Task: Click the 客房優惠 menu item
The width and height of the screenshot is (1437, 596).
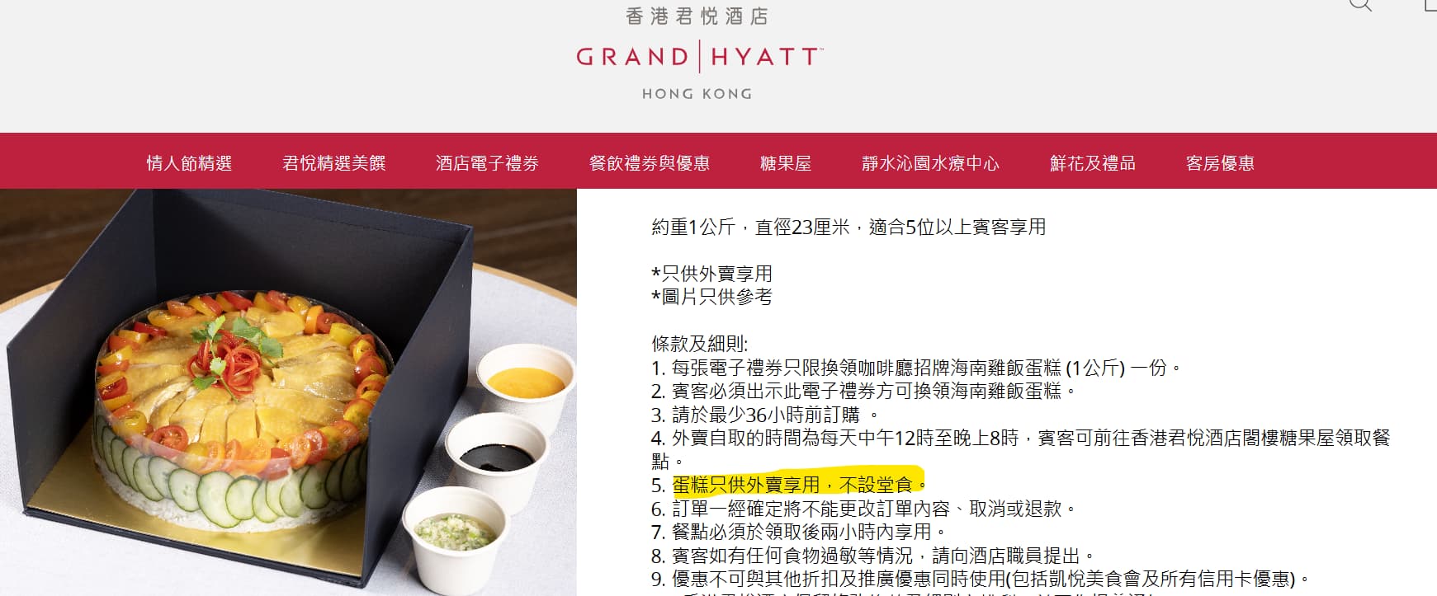Action: point(1220,163)
